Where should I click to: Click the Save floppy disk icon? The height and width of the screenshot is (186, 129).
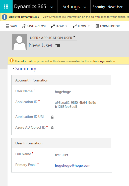coord(8,26)
